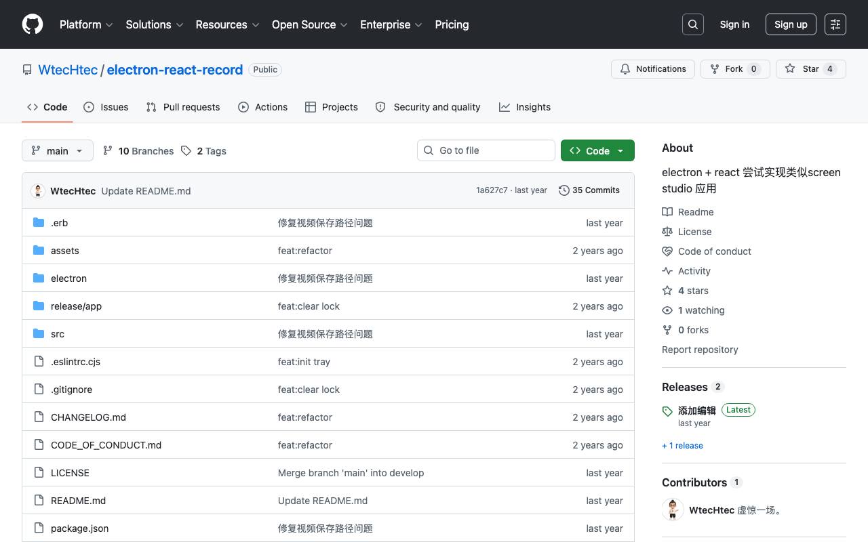
Task: Switch to the Projects tab
Action: (x=332, y=107)
